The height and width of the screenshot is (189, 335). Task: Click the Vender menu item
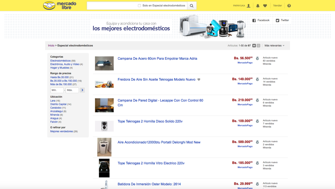277,6
